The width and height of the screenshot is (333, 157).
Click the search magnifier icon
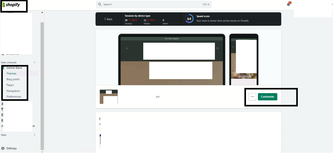pyautogui.click(x=100, y=4)
